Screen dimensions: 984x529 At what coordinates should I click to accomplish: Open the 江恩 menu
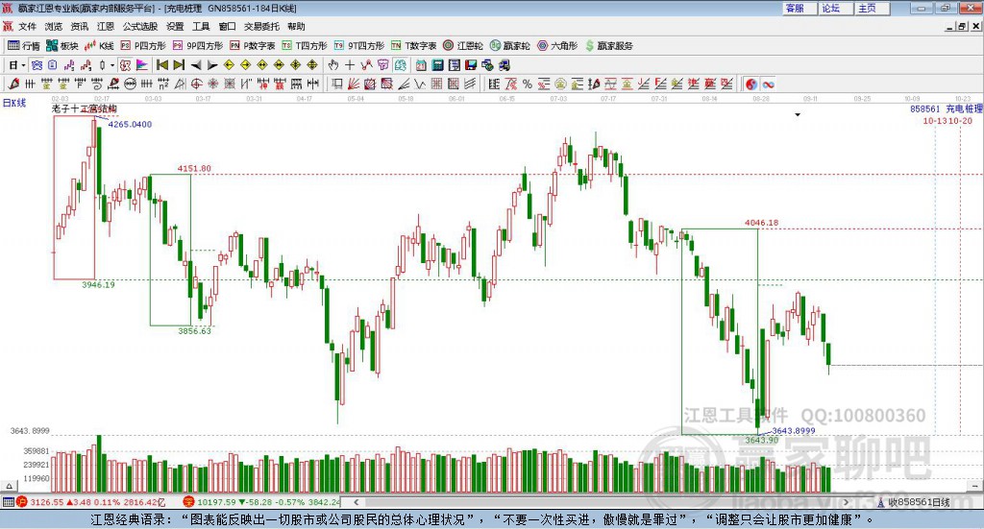[x=106, y=26]
